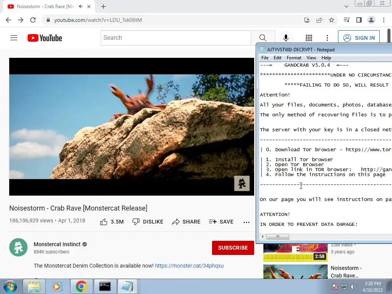This screenshot has height=294, width=392.
Task: Open the Notepad View menu
Action: click(311, 58)
